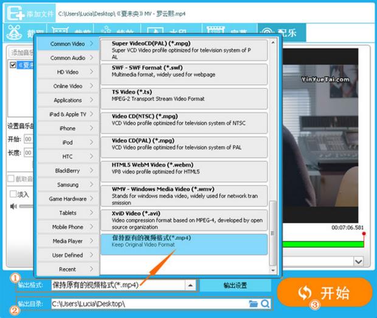Click the speaker volume icon
377x318 pixels.
[13, 206]
